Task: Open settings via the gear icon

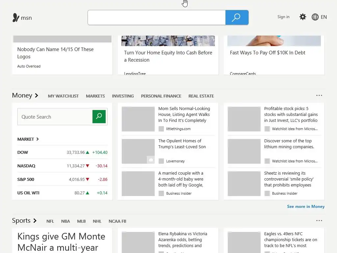Action: 303,17
